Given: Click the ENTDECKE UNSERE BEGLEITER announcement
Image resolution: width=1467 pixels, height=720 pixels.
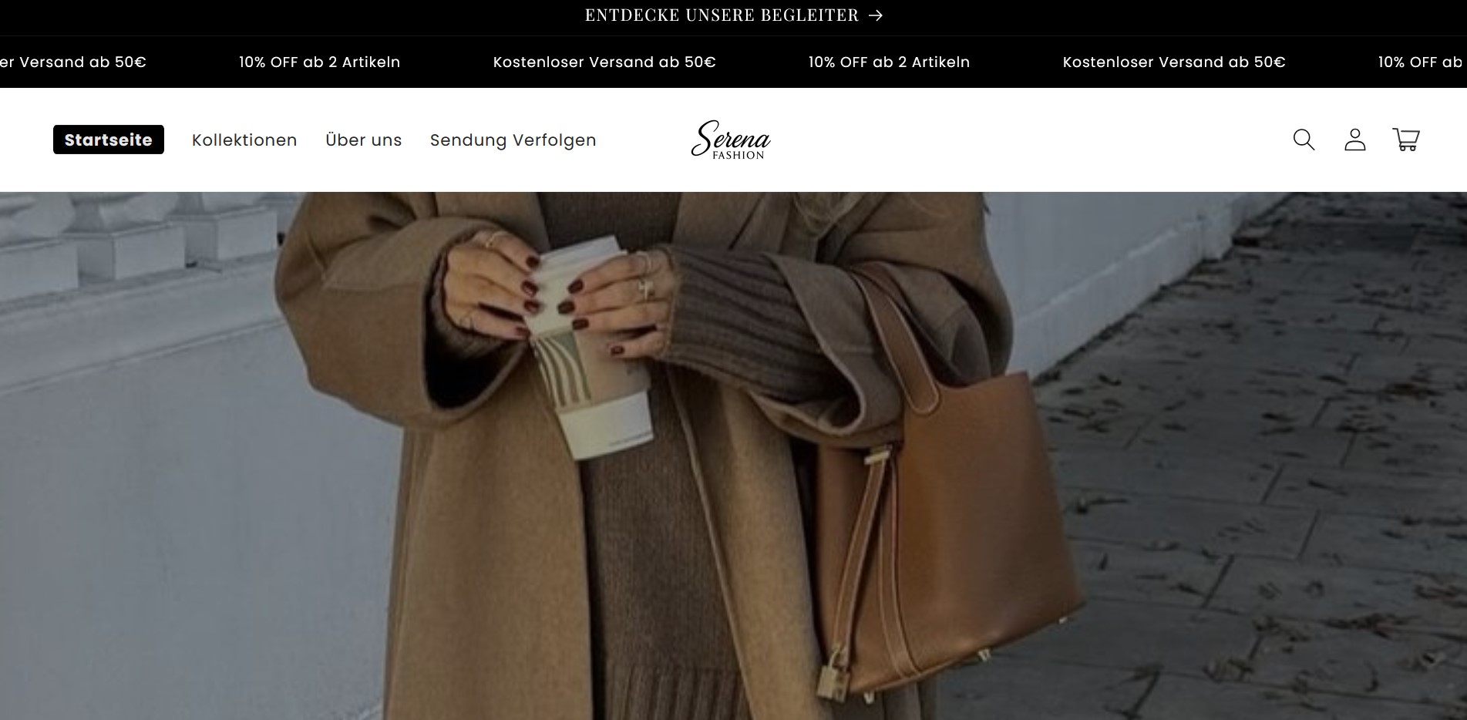Looking at the screenshot, I should (x=733, y=15).
